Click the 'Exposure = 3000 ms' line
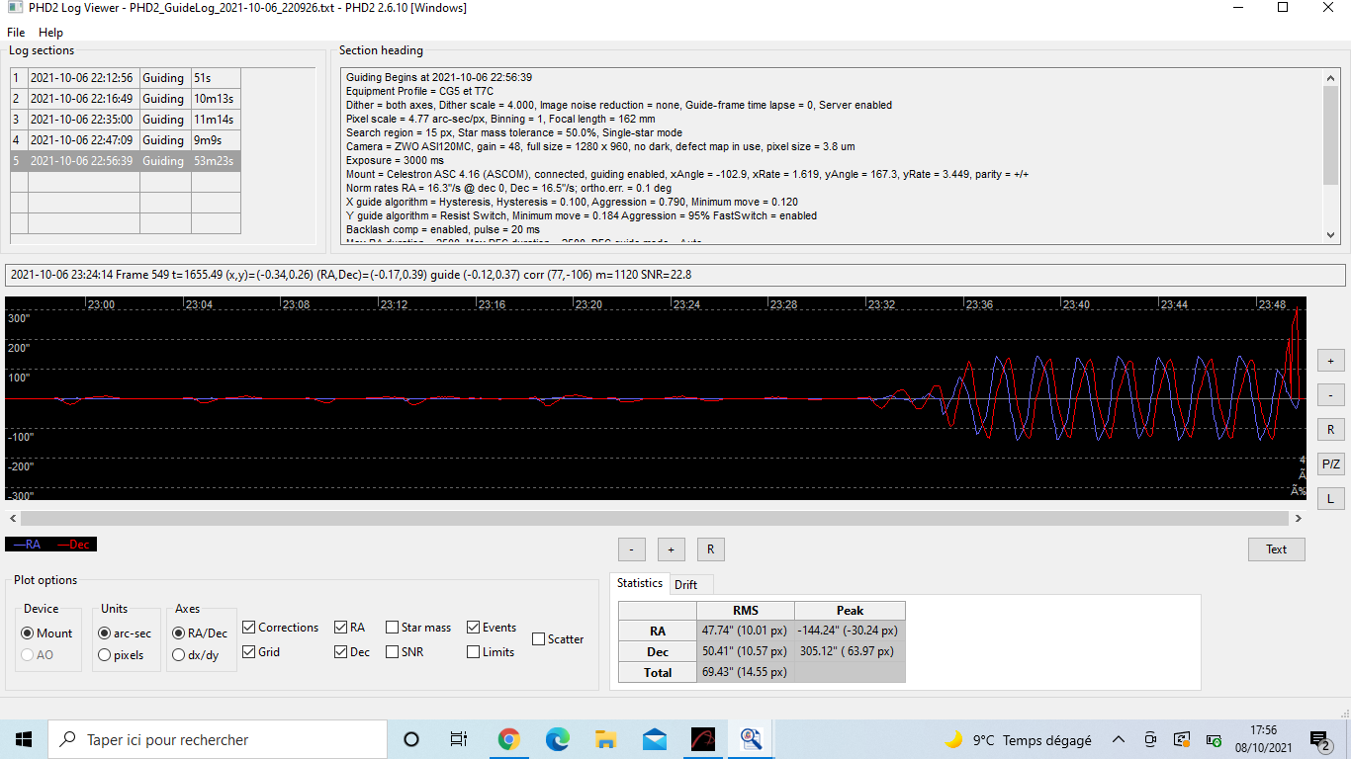1351x759 pixels. [x=396, y=160]
